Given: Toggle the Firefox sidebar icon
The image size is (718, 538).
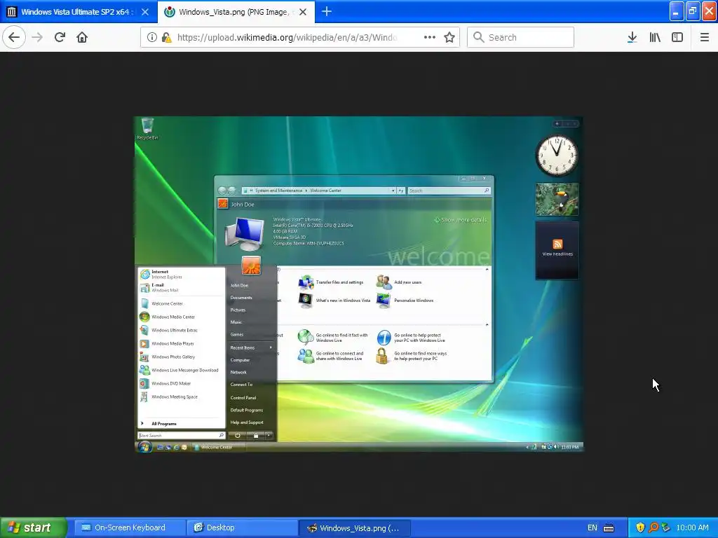Looking at the screenshot, I should pyautogui.click(x=677, y=37).
